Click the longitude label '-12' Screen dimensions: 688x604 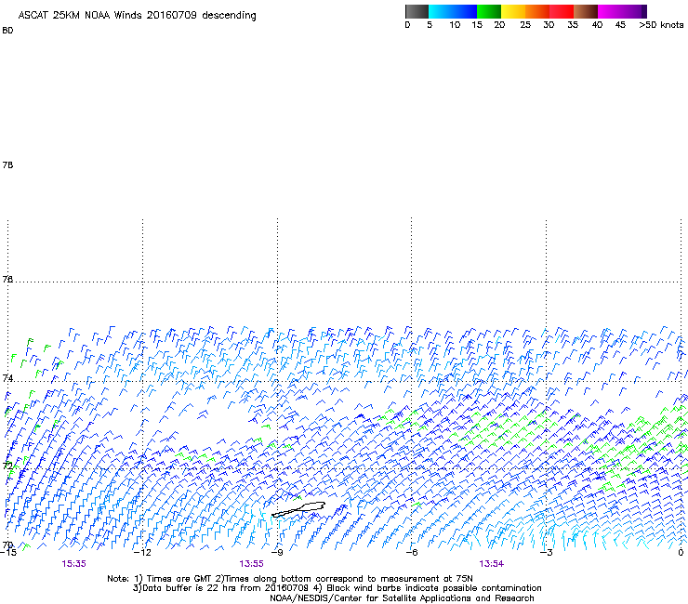pos(142,553)
